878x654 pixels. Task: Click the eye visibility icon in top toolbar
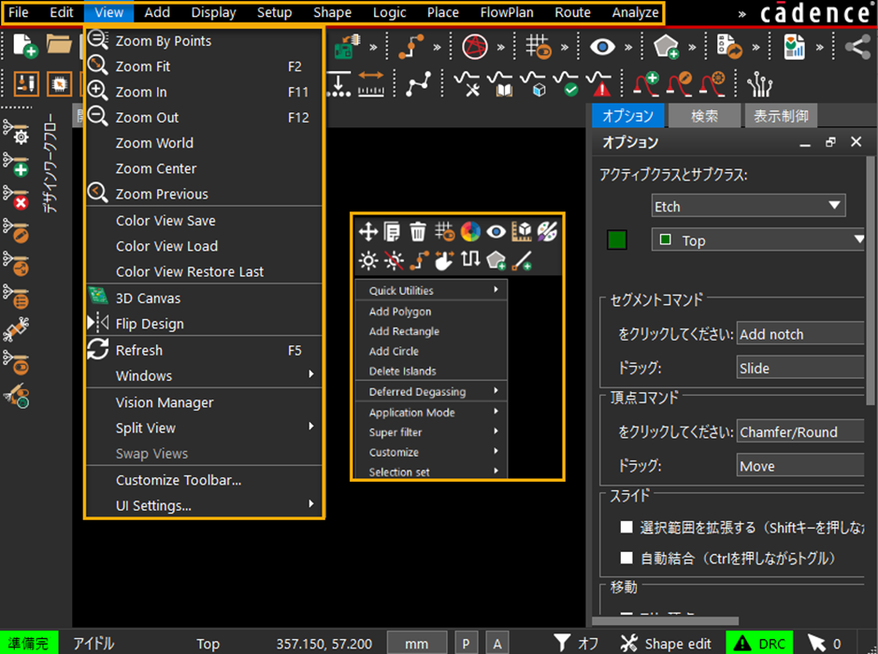tap(602, 47)
